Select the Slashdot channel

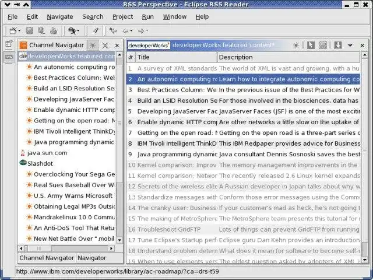(40, 163)
